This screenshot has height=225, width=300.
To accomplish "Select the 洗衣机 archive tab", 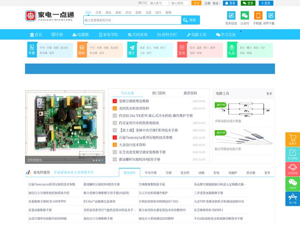I will (185, 172).
